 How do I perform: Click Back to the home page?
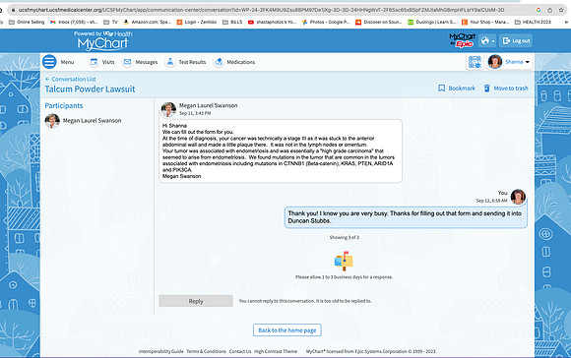tap(286, 330)
